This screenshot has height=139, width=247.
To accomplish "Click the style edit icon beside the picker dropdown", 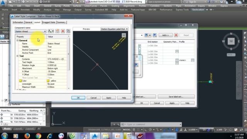I will pos(155,35).
